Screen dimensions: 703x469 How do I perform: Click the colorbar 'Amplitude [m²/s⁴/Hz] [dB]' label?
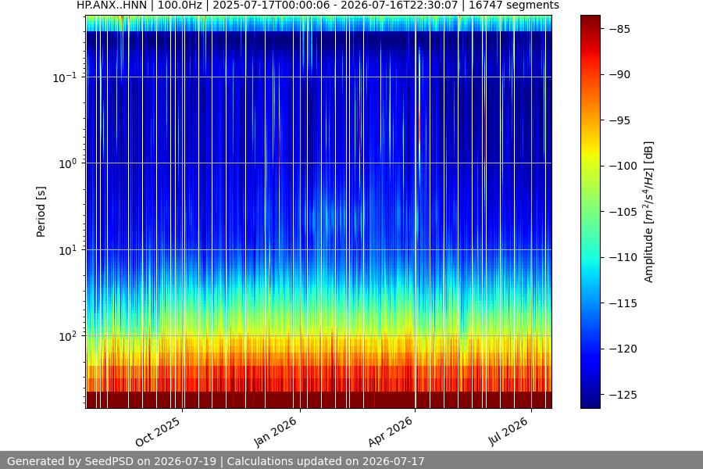tap(649, 212)
